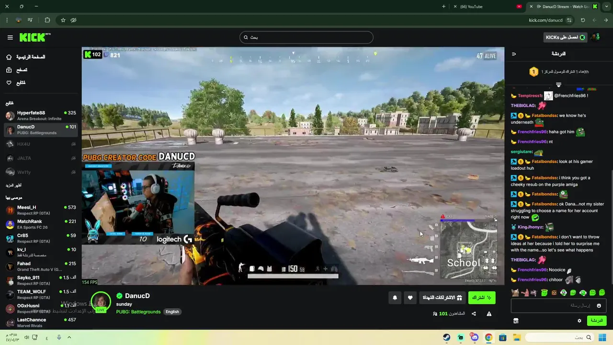Click the Windows taskbar search box
The height and width of the screenshot is (345, 613).
point(560,337)
